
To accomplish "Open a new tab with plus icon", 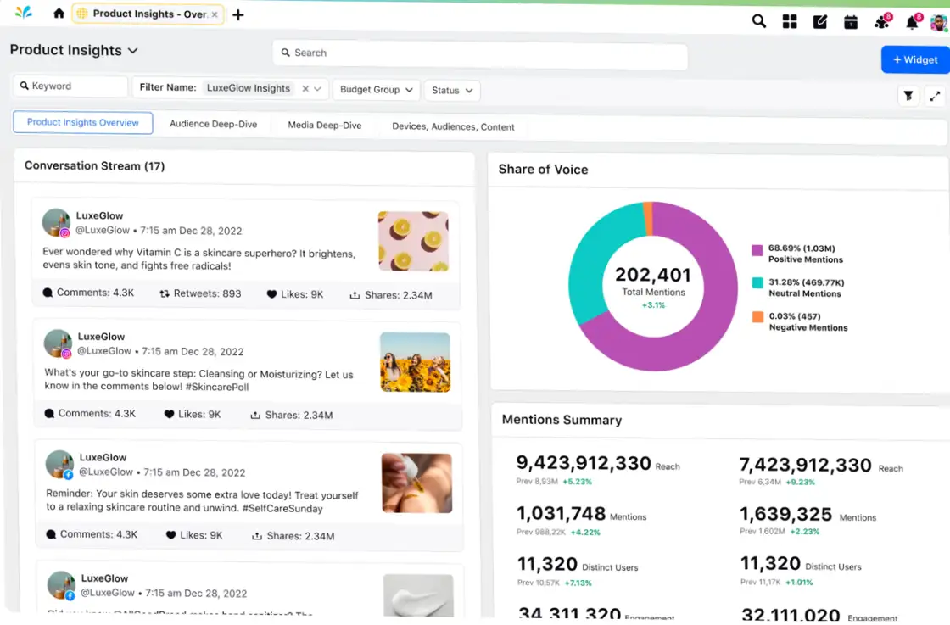I will click(x=238, y=14).
